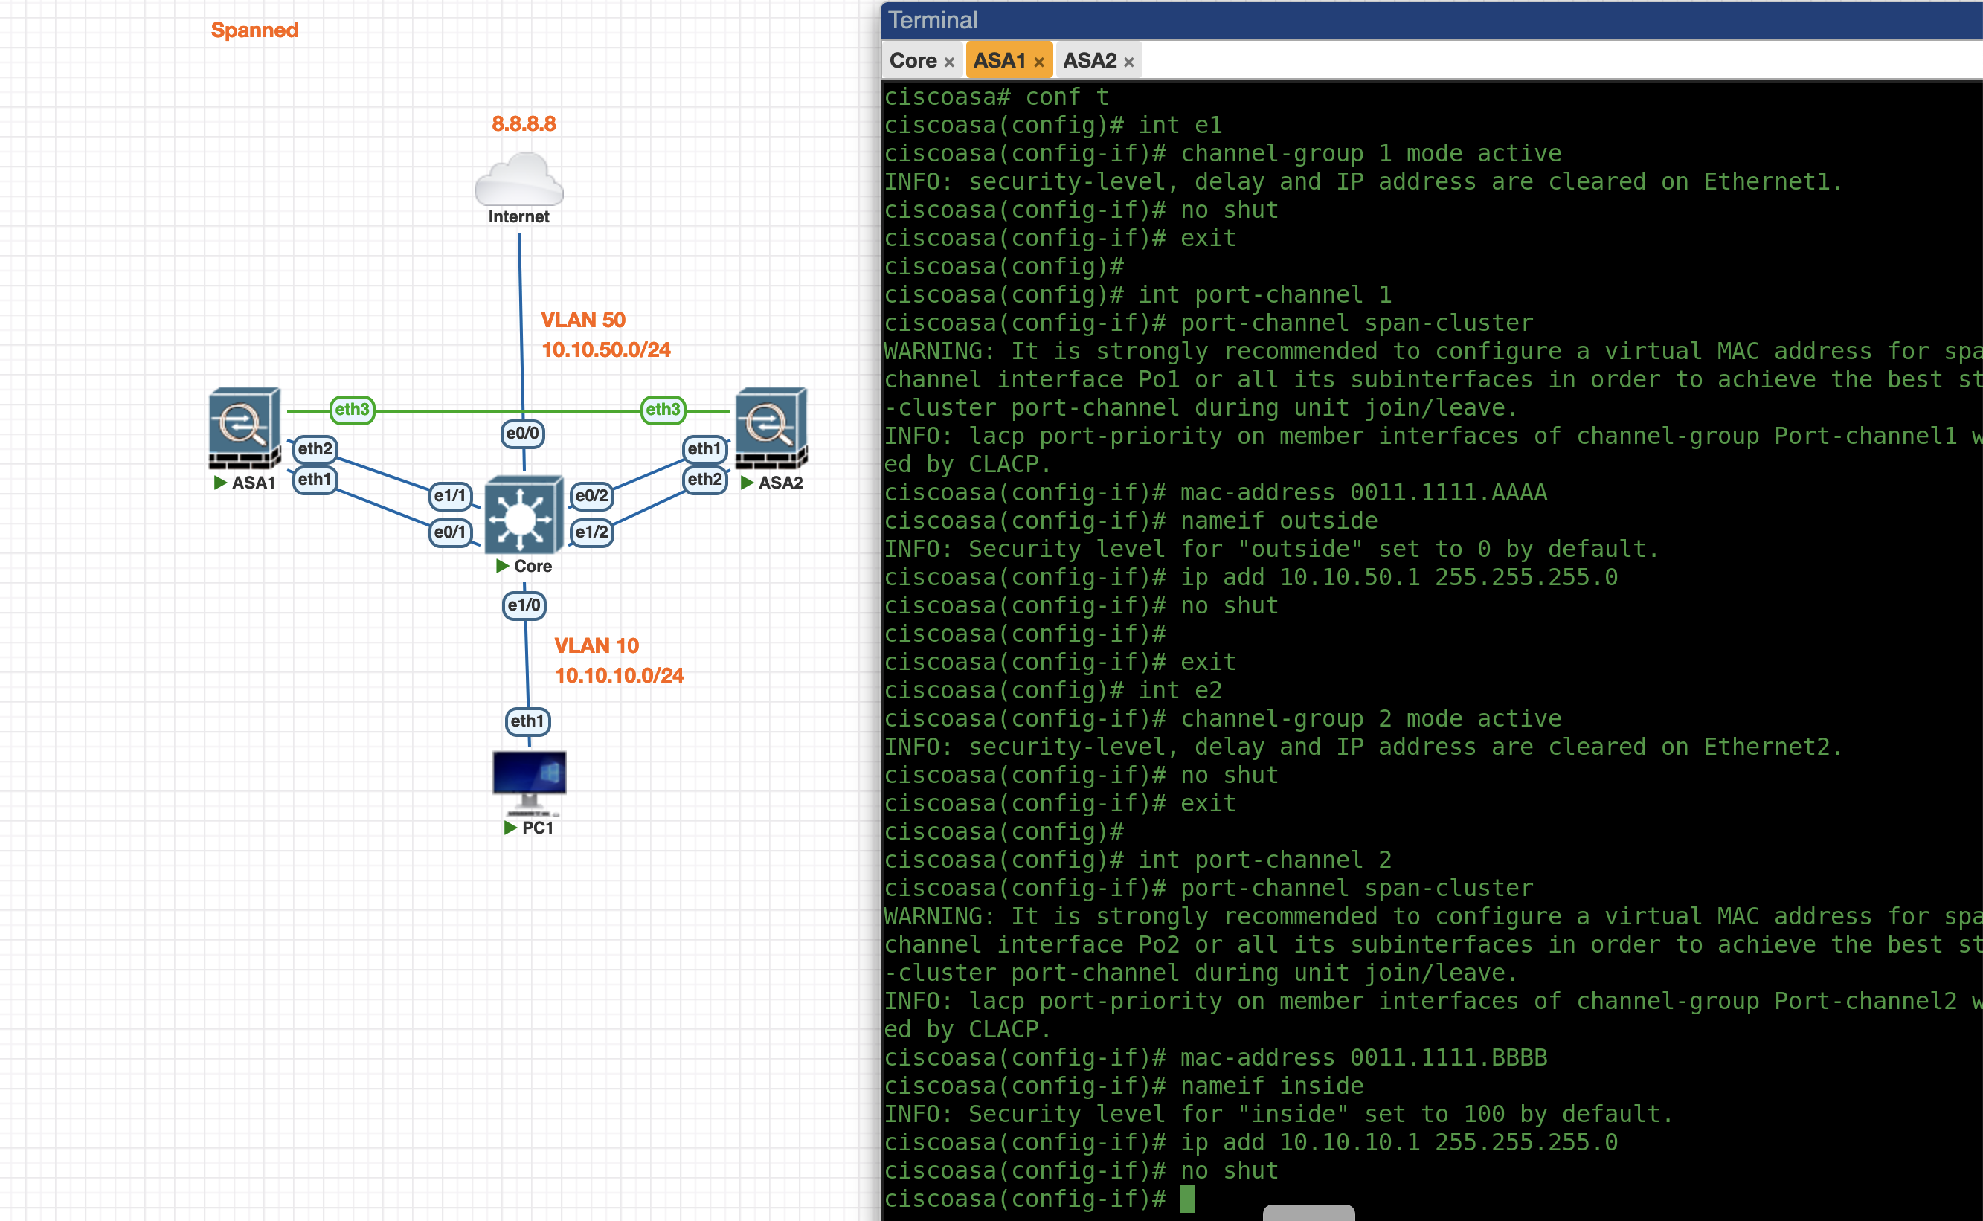Click the VLAN 50 text label

(582, 320)
